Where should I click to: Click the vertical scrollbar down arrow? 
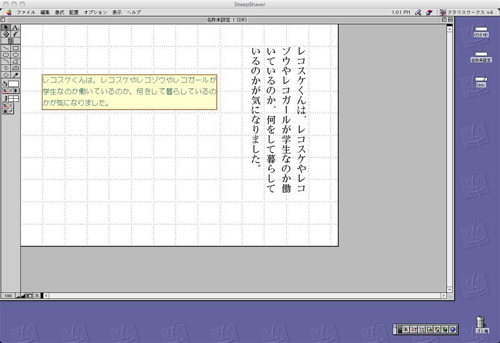pos(449,290)
